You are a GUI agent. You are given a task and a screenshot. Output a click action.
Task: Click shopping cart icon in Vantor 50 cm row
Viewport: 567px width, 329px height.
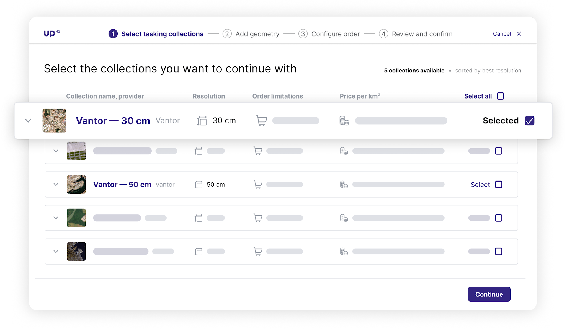pyautogui.click(x=258, y=184)
